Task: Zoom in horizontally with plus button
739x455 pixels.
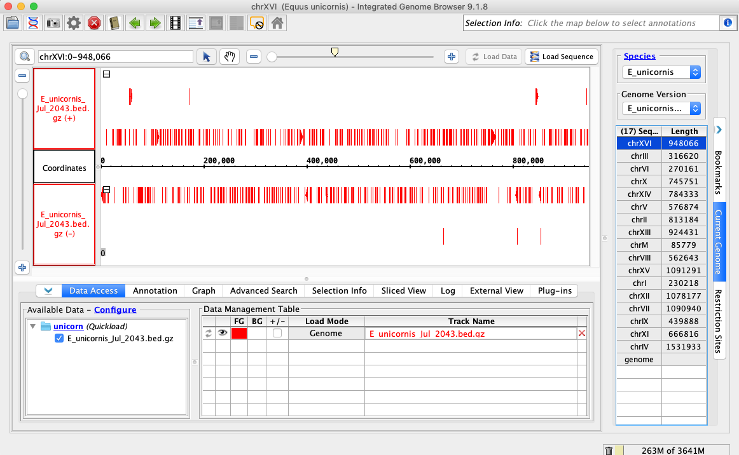Action: (x=452, y=57)
